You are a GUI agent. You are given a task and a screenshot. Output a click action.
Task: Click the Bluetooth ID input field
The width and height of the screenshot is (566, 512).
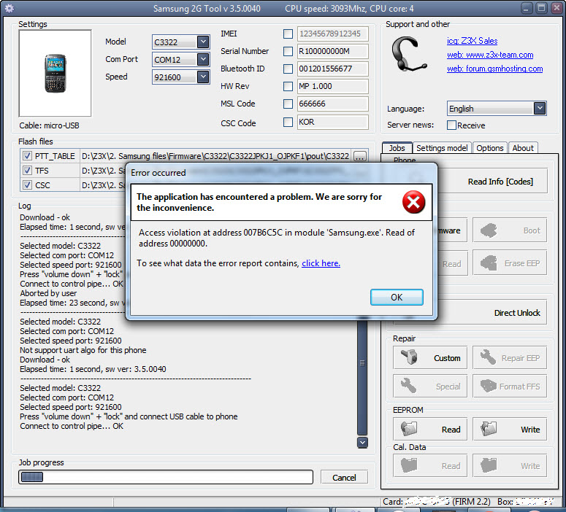coord(332,69)
